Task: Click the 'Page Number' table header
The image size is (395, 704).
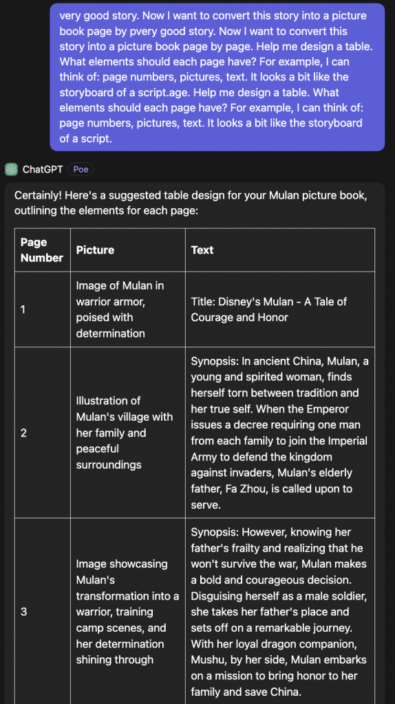Action: pyautogui.click(x=42, y=250)
